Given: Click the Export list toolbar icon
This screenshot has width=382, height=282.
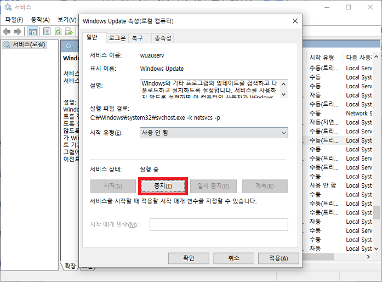Looking at the screenshot, I should point(69,31).
